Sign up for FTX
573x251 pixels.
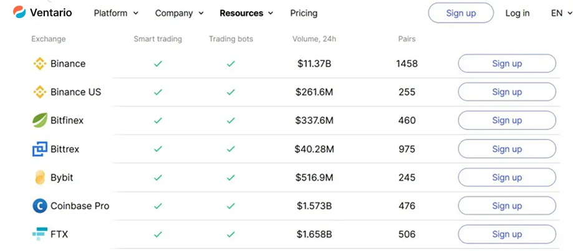coord(507,234)
